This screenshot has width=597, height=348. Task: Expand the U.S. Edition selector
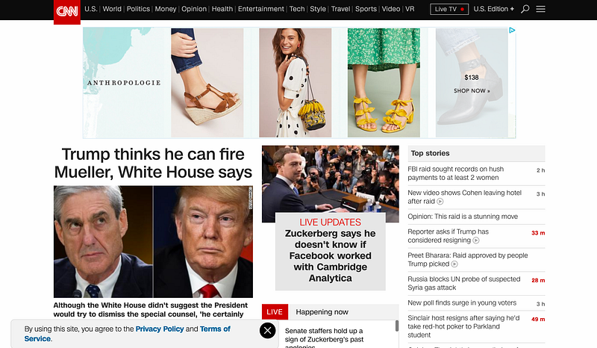(x=493, y=9)
